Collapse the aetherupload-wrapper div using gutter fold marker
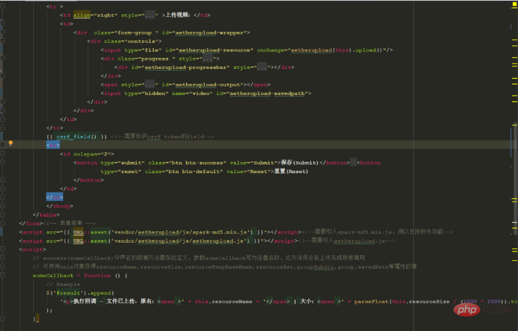 coord(3,32)
